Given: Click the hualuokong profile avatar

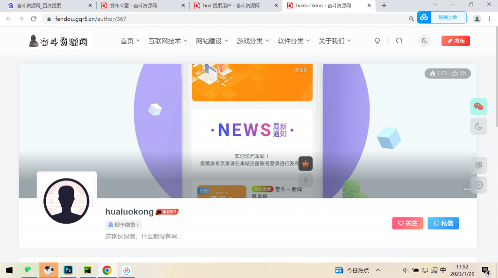Looking at the screenshot, I should 66,201.
